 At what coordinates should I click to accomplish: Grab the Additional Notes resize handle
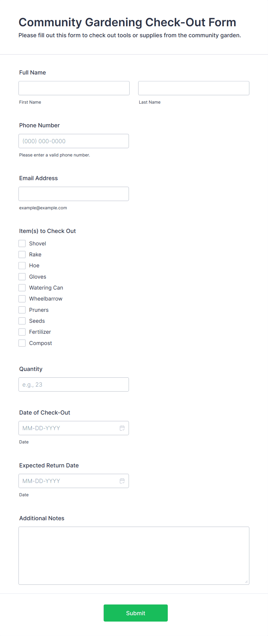(x=246, y=582)
